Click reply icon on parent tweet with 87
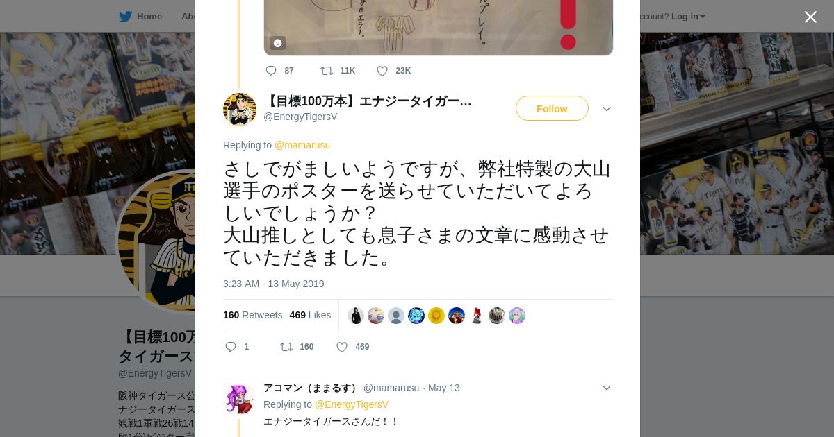 pos(271,71)
